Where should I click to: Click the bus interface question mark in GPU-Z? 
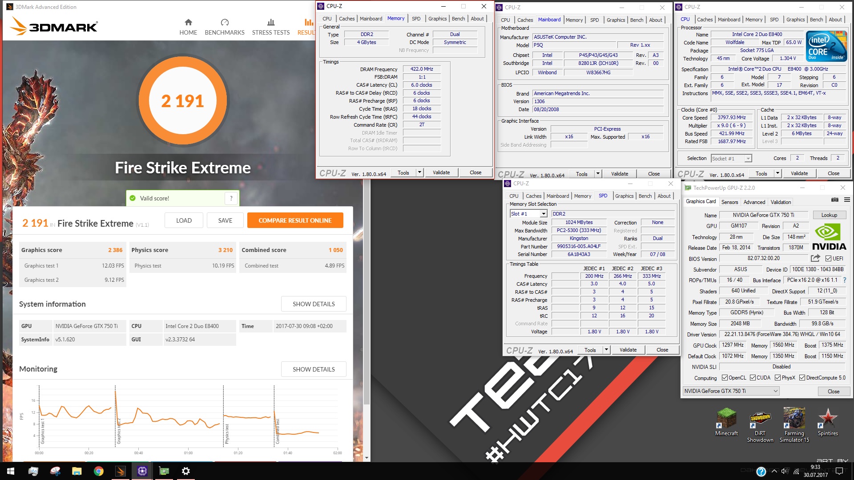(x=845, y=280)
